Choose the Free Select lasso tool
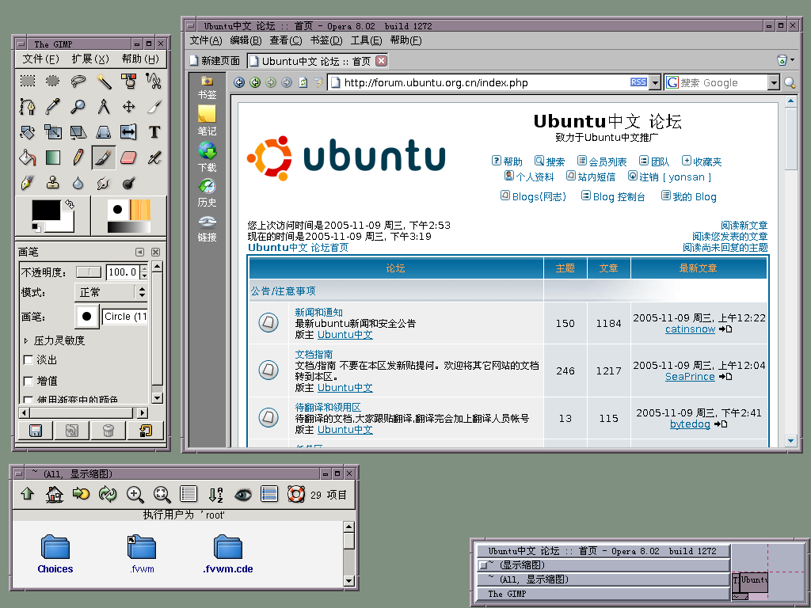The height and width of the screenshot is (608, 811). tap(78, 81)
